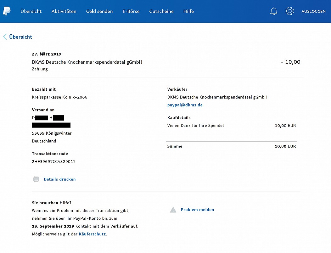
Task: Click the Sie brauchen Hilfe? heading
Action: (52, 203)
